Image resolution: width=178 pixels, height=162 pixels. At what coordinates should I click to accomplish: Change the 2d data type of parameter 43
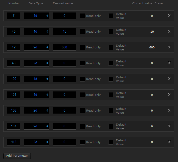[x=37, y=63]
